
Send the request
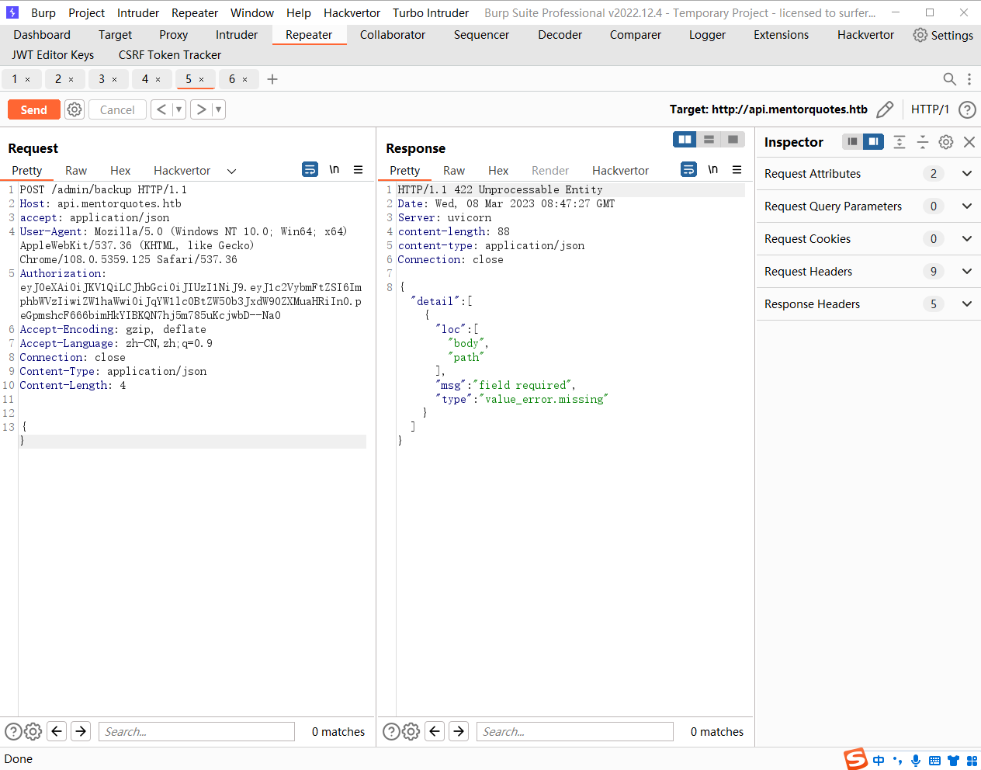tap(34, 109)
